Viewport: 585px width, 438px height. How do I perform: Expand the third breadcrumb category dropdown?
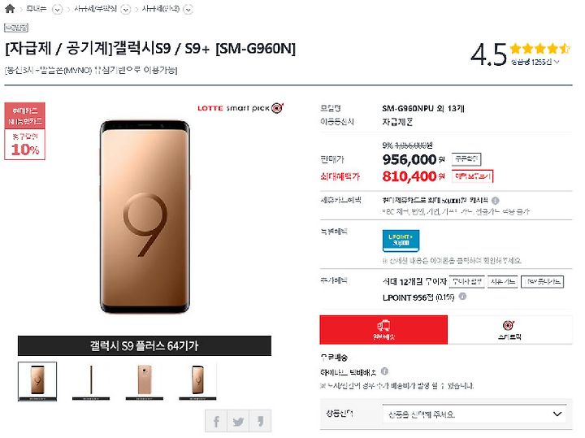coord(188,9)
